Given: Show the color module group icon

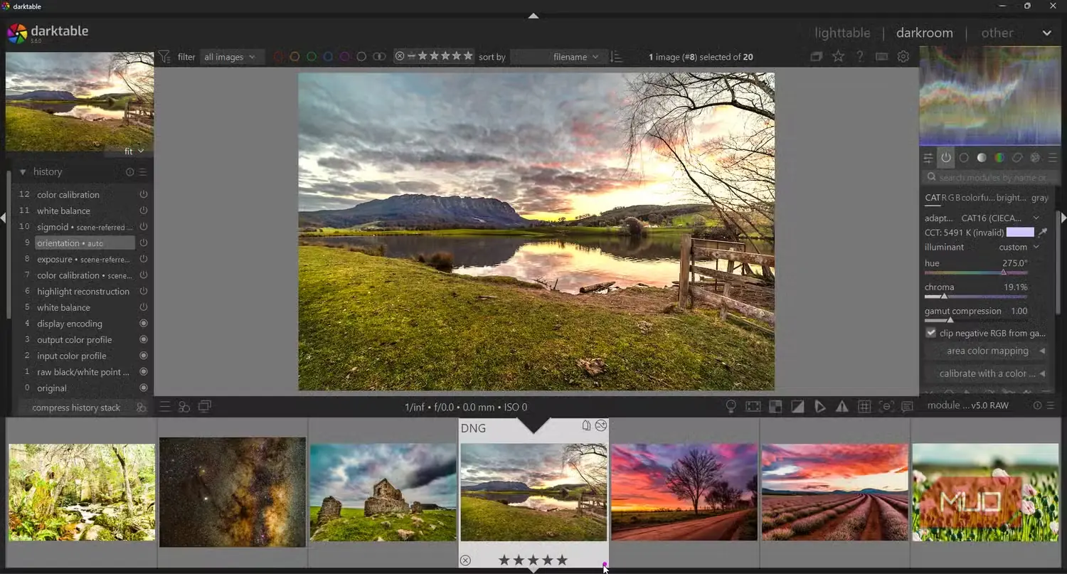Looking at the screenshot, I should (999, 158).
